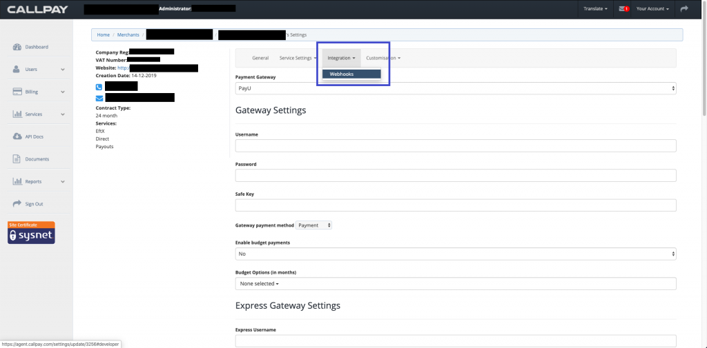Expand the Services sidebar chevron
707x348 pixels.
(x=63, y=114)
